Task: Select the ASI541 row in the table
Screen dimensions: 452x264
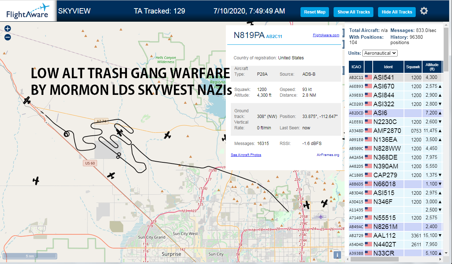Action: (x=395, y=77)
